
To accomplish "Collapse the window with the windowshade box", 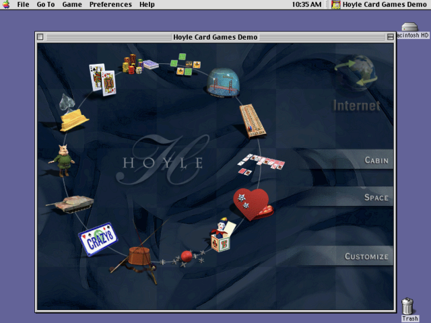I will [391, 37].
